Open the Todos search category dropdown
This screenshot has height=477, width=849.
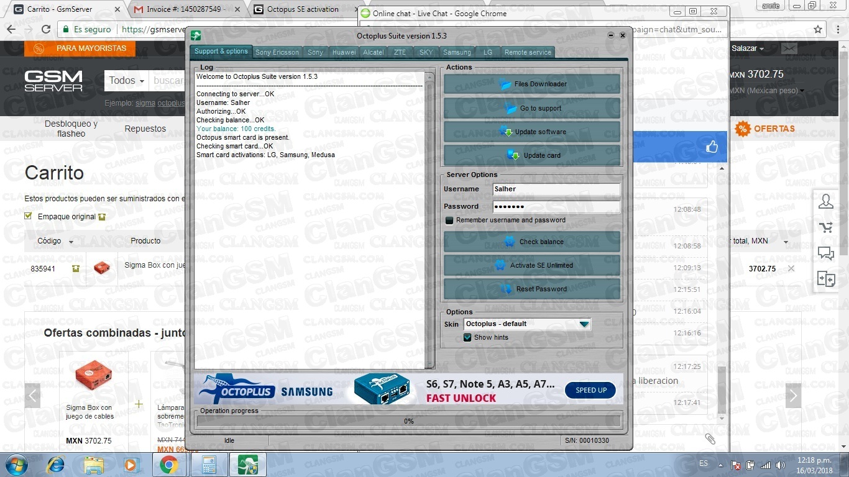(x=127, y=81)
